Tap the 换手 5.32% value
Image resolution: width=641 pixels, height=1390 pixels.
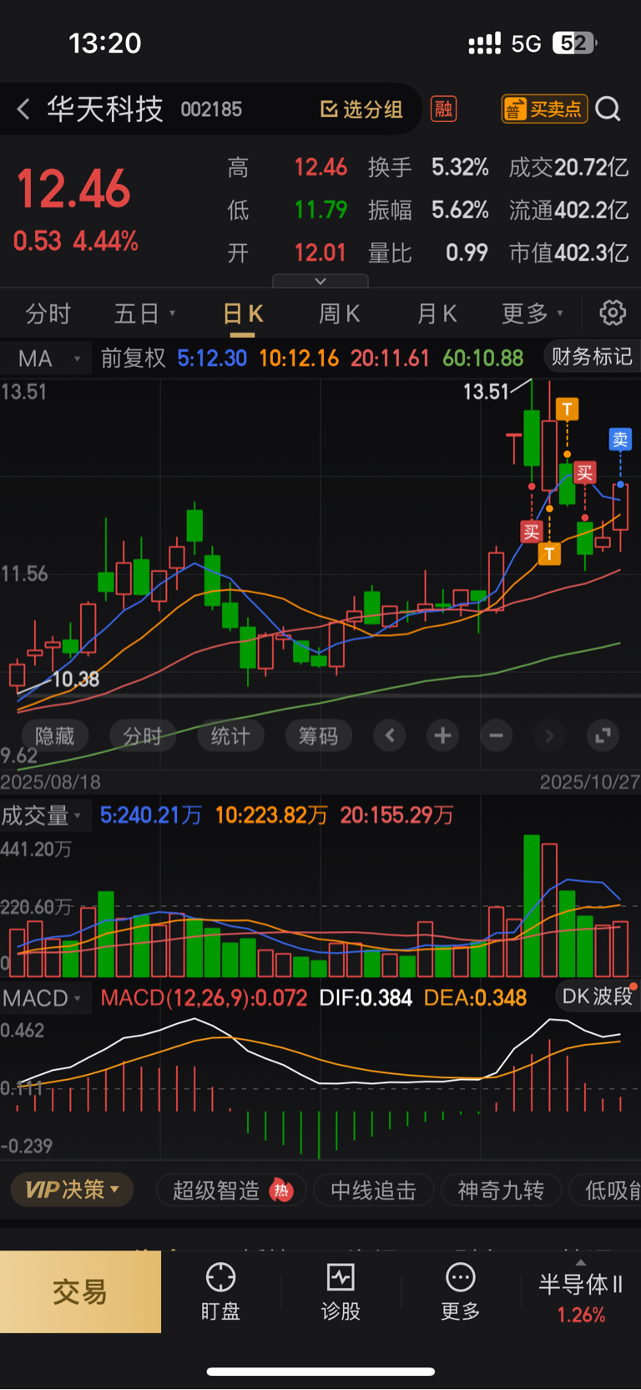pyautogui.click(x=460, y=167)
